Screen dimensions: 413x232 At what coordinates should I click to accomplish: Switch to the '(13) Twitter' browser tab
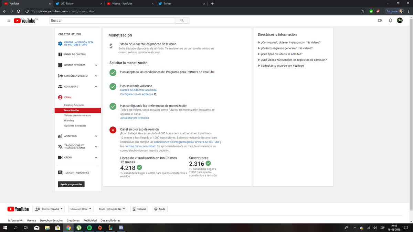78,3
